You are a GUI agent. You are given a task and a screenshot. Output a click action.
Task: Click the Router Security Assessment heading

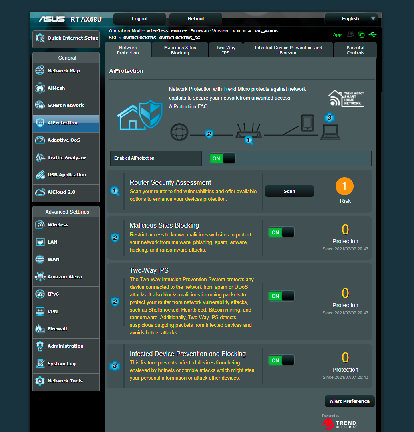pos(170,182)
